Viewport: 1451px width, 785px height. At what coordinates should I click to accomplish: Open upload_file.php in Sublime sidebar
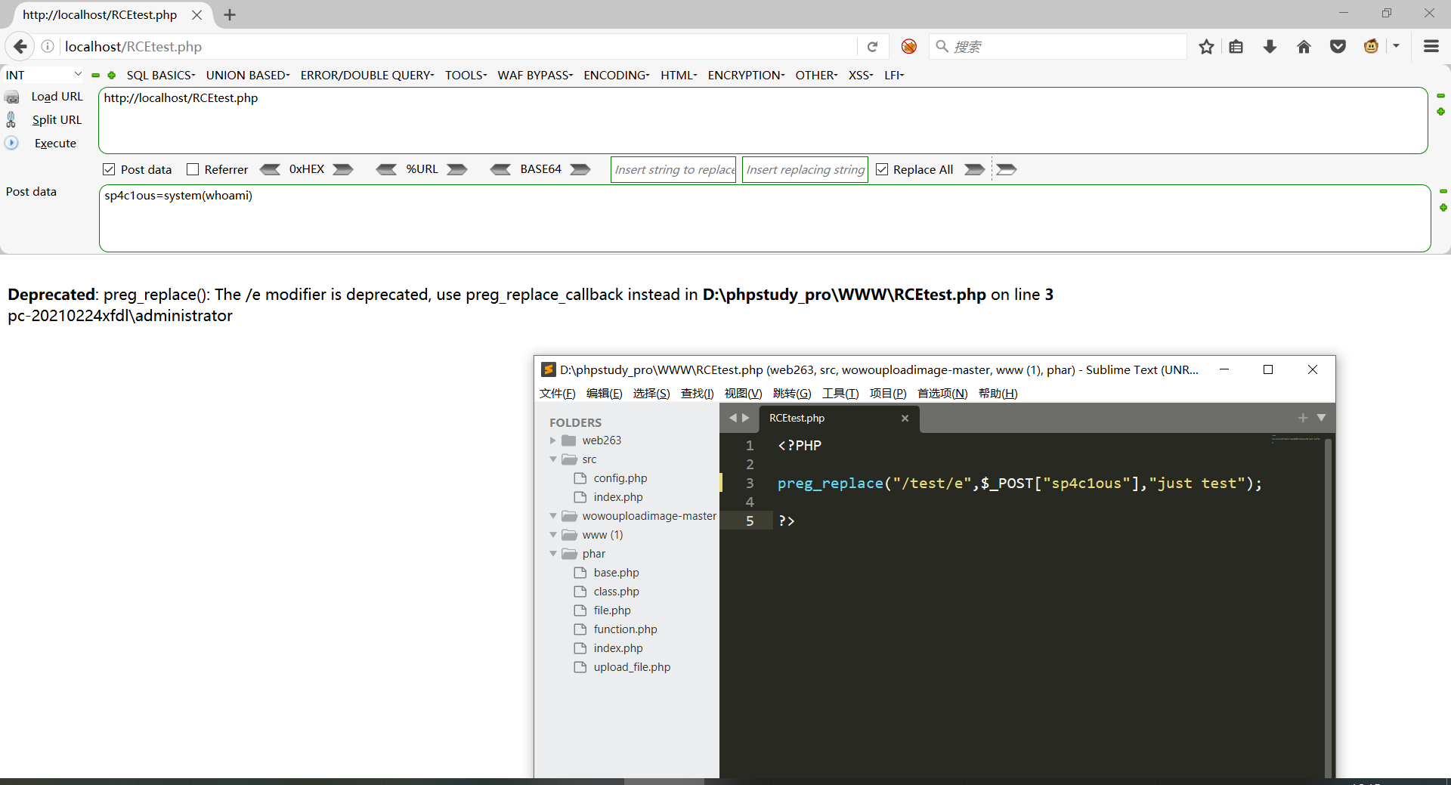coord(632,667)
